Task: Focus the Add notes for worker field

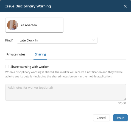Action: point(66,92)
